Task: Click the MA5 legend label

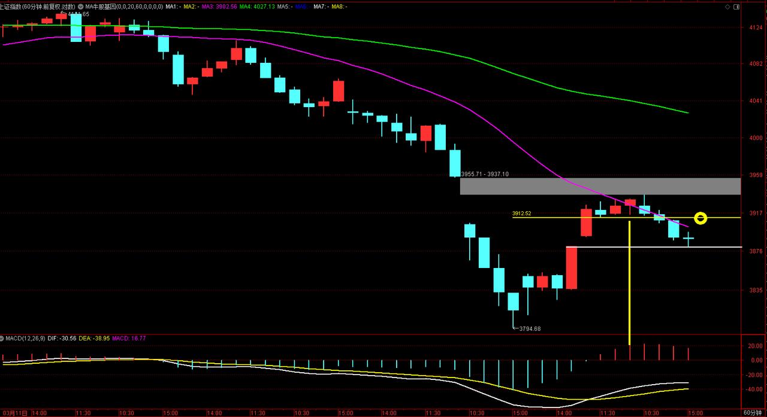Action: point(285,6)
